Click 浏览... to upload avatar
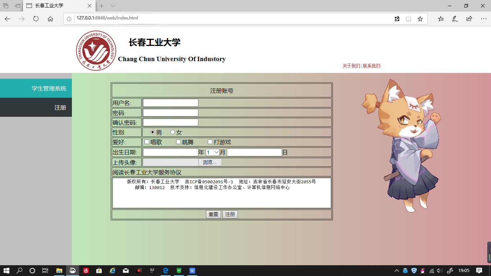491x276 pixels. tap(210, 162)
